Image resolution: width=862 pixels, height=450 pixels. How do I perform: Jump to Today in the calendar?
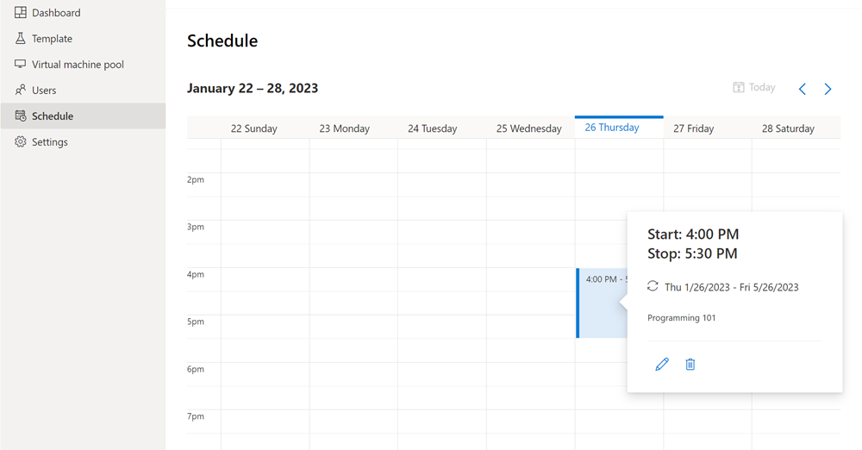point(754,87)
